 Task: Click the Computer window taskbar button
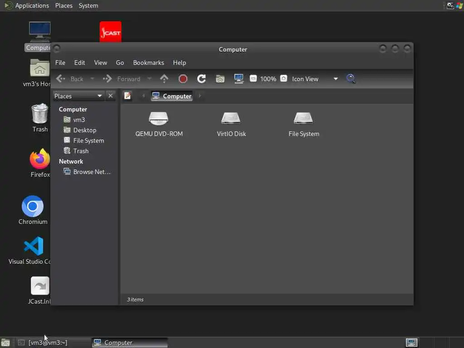point(130,343)
